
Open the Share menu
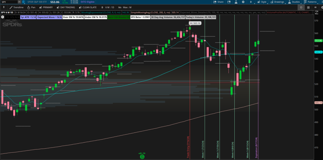pyautogui.click(x=218, y=2)
